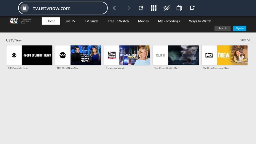Open the Ingraham Angle thumbnail

134,55
